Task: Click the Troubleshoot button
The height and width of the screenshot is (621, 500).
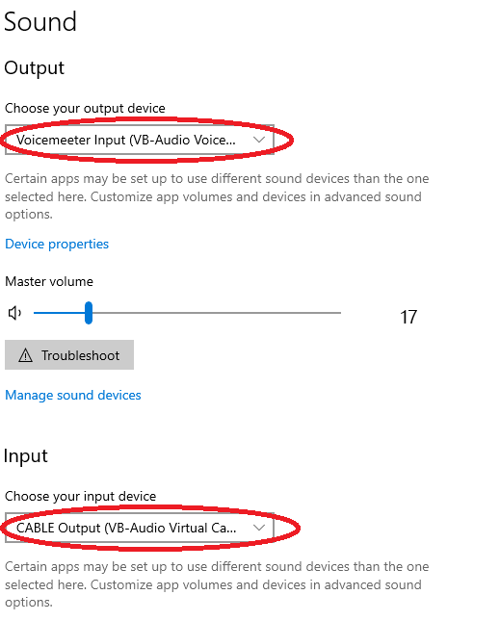Action: (x=69, y=355)
